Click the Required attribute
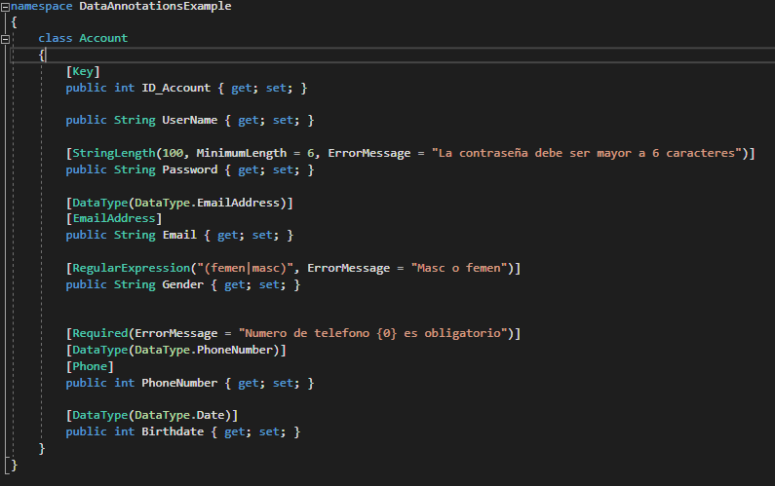Image resolution: width=775 pixels, height=486 pixels. [x=99, y=333]
